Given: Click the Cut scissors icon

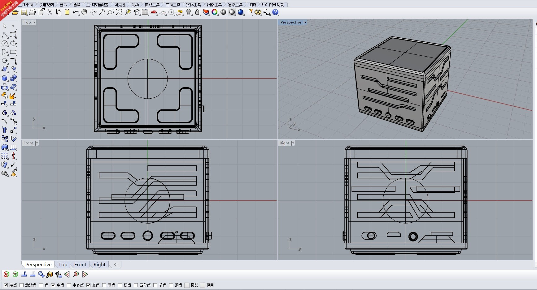Looking at the screenshot, I should click(50, 12).
